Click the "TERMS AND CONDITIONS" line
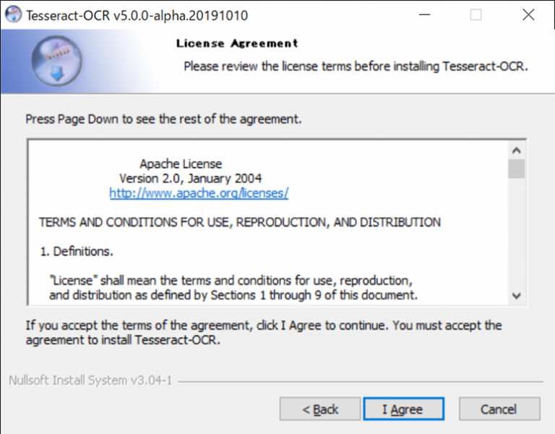This screenshot has width=555, height=434. point(239,222)
